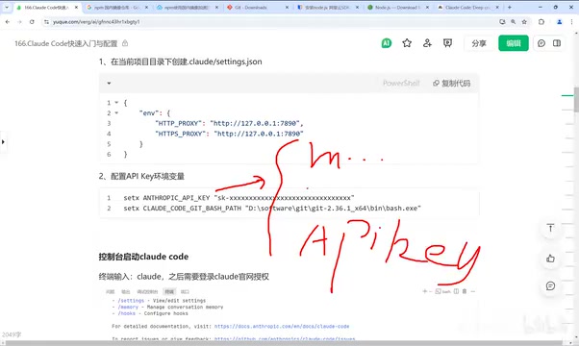Click the document title 166.Claude Code快速入门与配置
579x346 pixels.
[65, 43]
